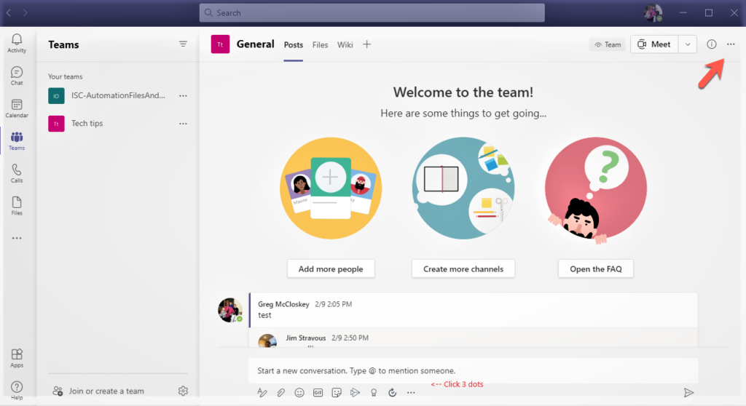
Task: Expand the Meet dropdown arrow
Action: tap(688, 44)
